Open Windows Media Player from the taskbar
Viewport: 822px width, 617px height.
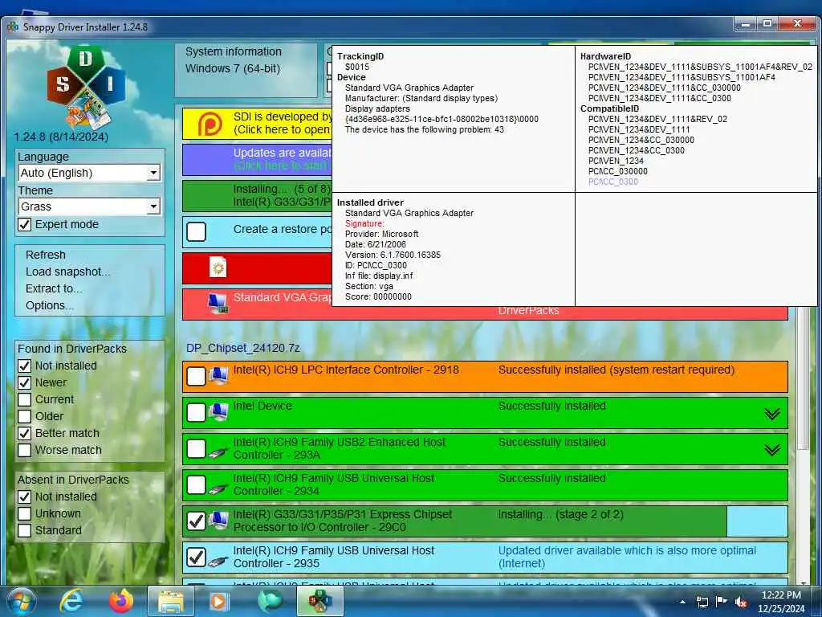click(219, 601)
